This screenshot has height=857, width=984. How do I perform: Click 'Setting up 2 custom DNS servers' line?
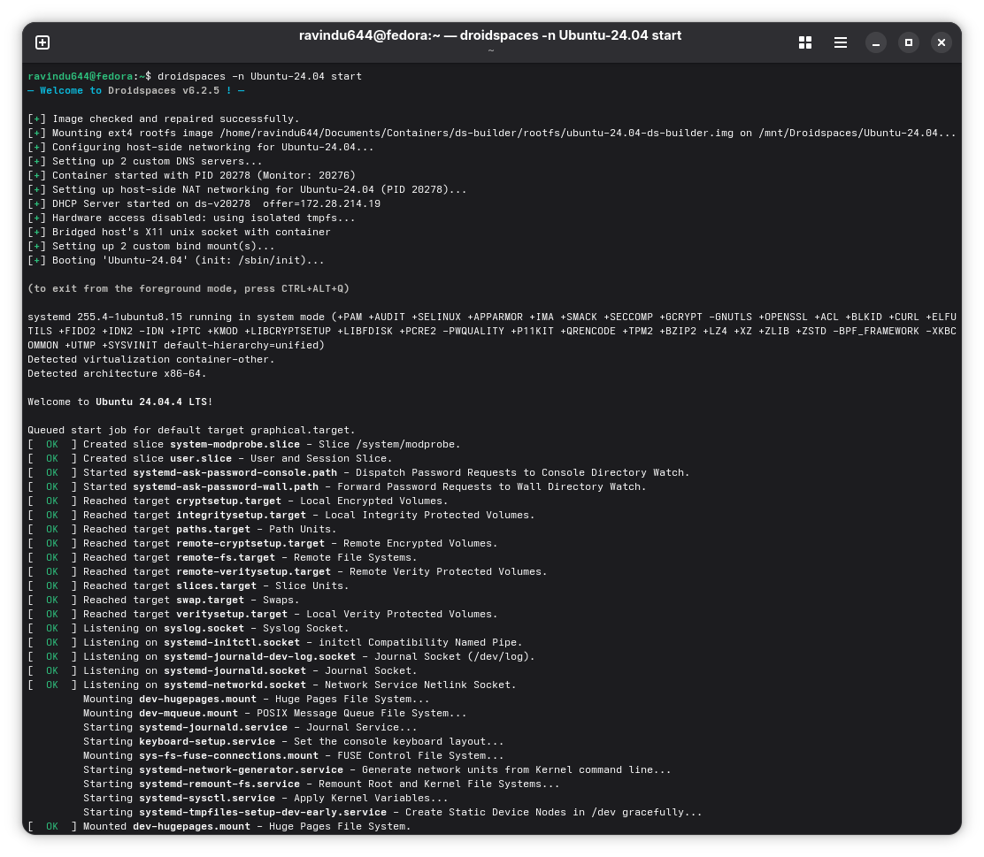point(145,161)
